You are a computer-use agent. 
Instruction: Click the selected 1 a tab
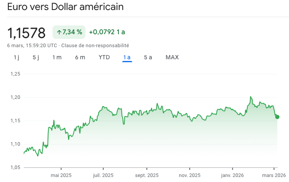click(x=127, y=57)
